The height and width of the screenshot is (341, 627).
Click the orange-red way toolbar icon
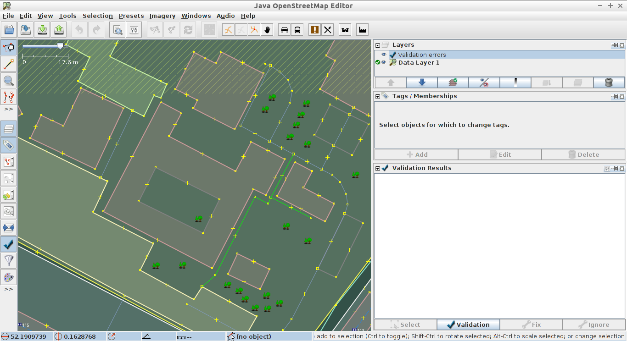[x=254, y=30]
